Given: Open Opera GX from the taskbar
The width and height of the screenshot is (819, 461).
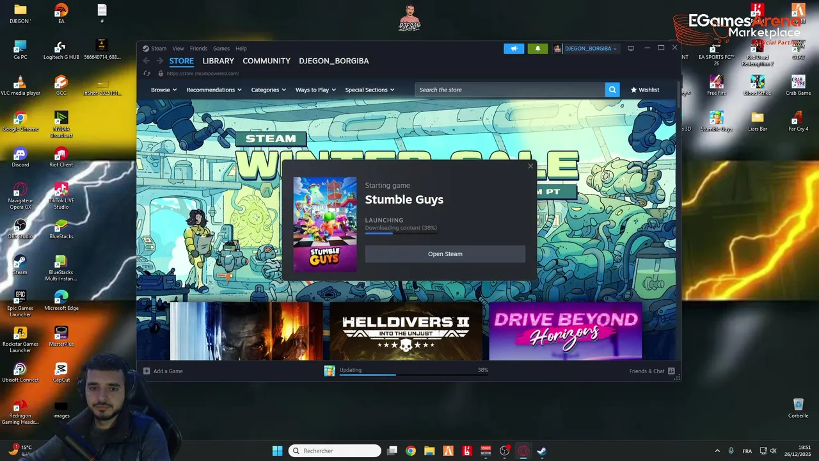Looking at the screenshot, I should tap(523, 451).
